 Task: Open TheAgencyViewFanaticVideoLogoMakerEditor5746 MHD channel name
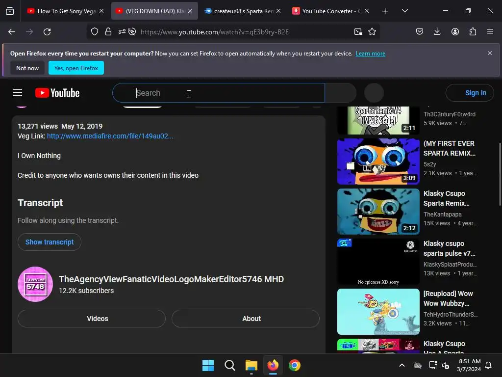(x=171, y=279)
